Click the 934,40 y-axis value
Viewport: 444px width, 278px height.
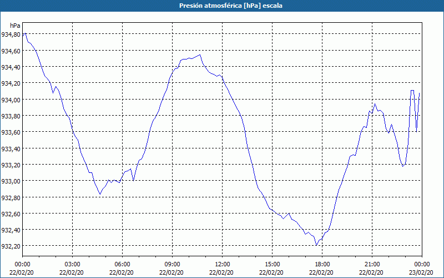(11, 67)
